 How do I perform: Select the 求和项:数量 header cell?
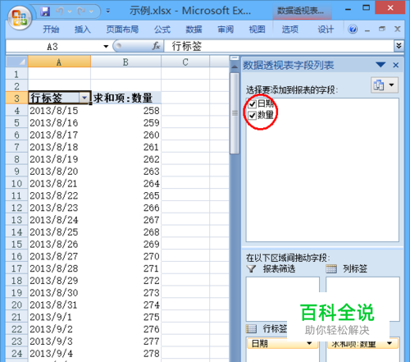[125, 98]
